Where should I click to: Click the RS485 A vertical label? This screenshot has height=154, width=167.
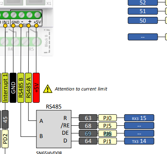point(28,88)
